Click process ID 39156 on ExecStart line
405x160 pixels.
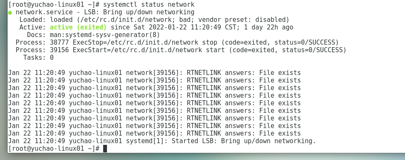pyautogui.click(x=60, y=50)
